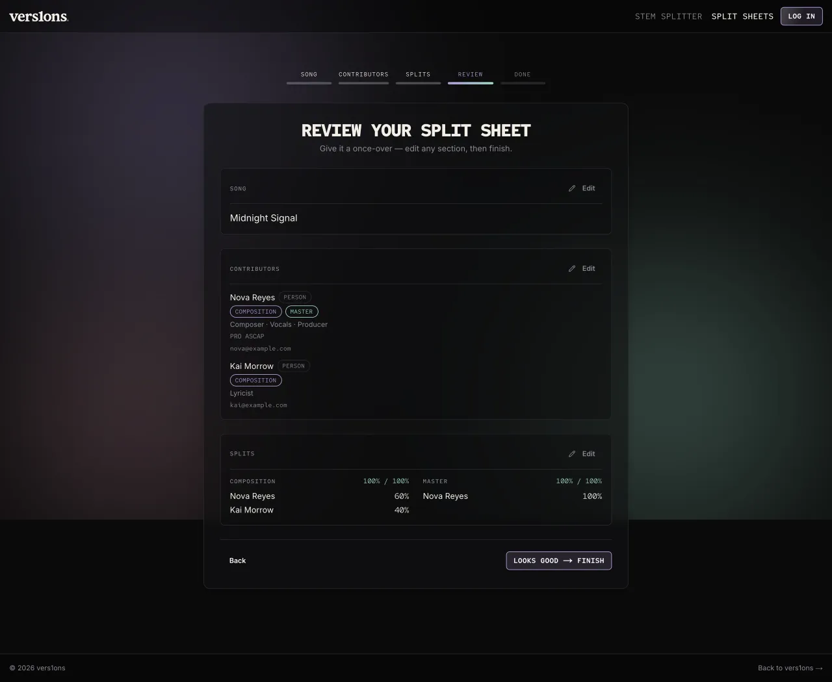Click the Log In button

[801, 16]
